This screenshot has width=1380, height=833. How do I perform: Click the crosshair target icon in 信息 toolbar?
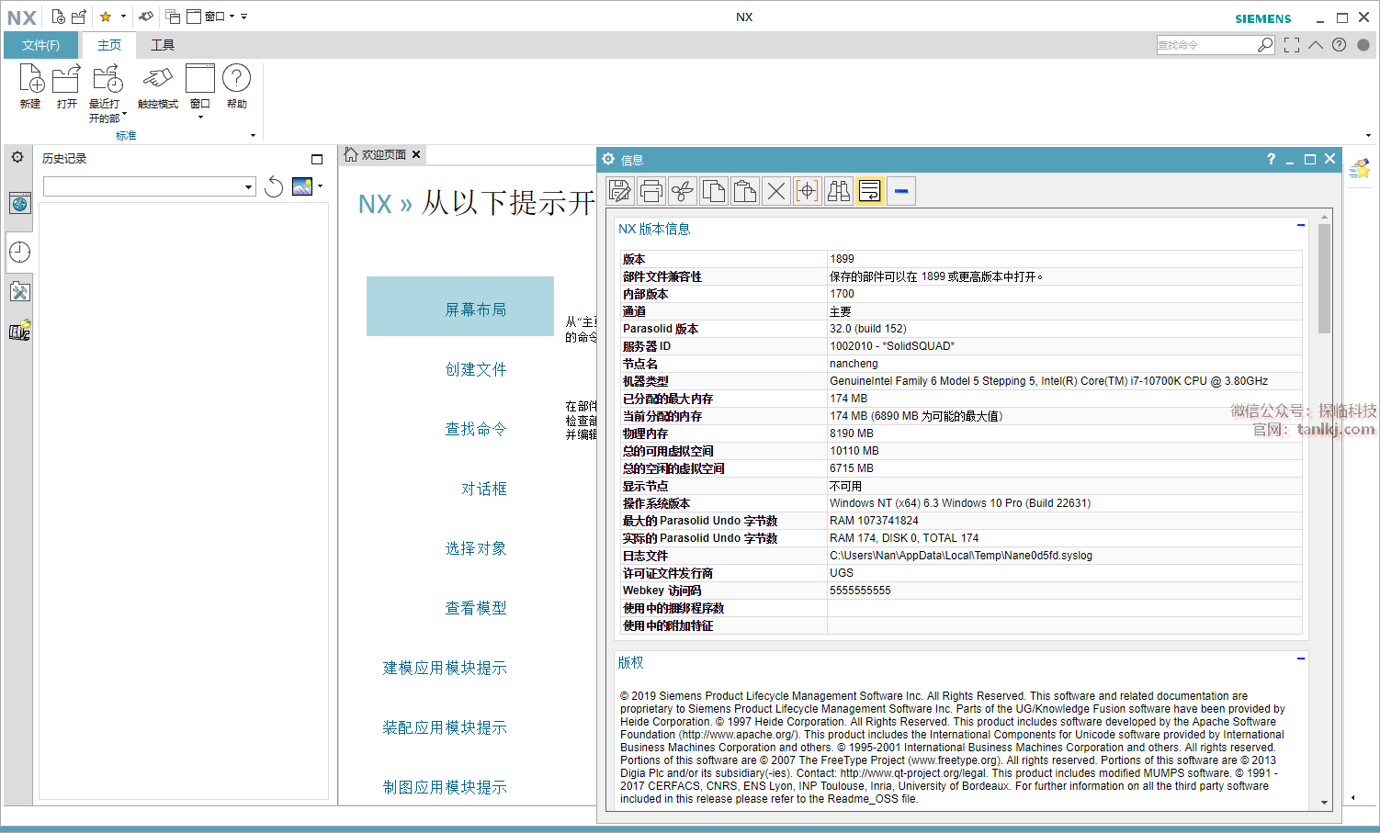pos(808,191)
